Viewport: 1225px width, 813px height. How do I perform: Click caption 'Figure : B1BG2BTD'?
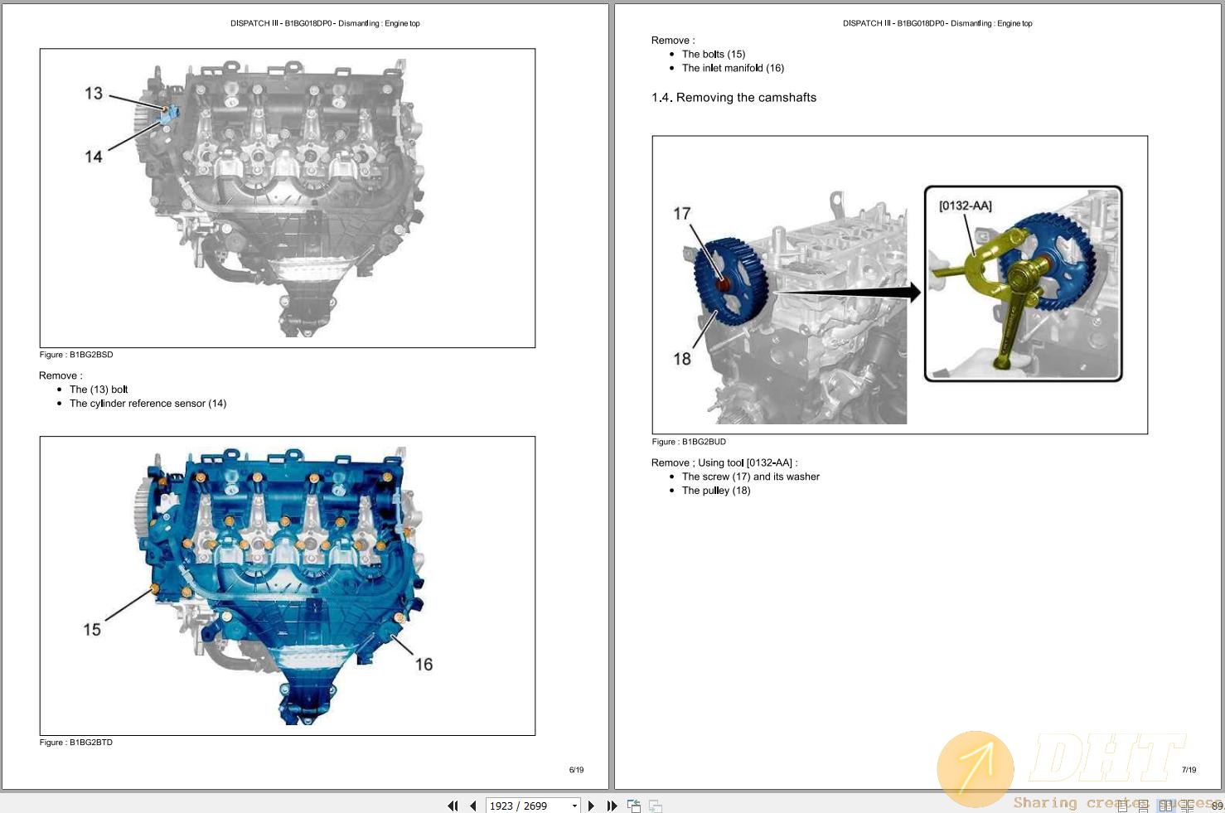pos(76,743)
